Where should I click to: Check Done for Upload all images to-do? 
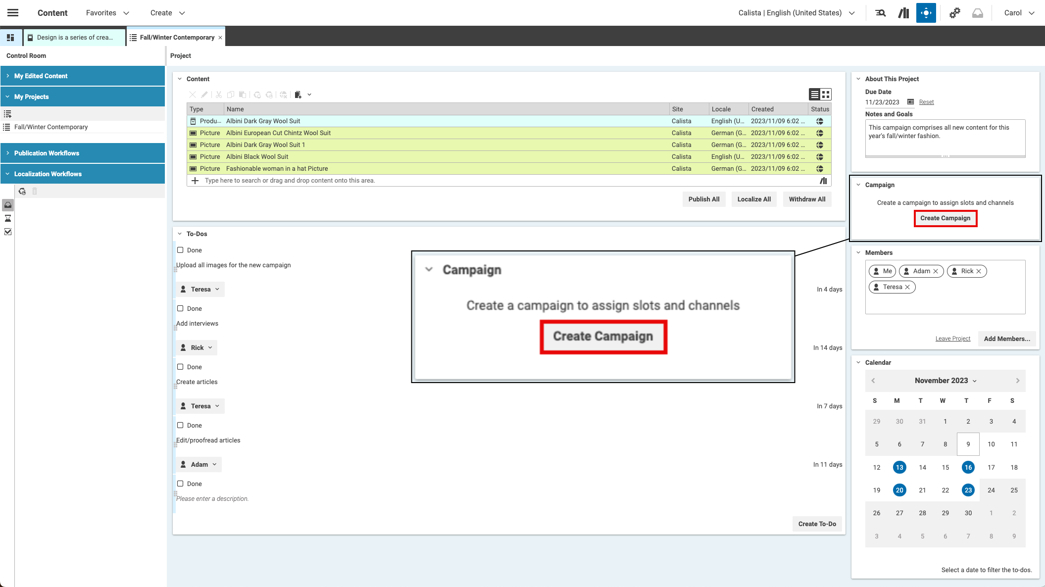[x=180, y=250]
